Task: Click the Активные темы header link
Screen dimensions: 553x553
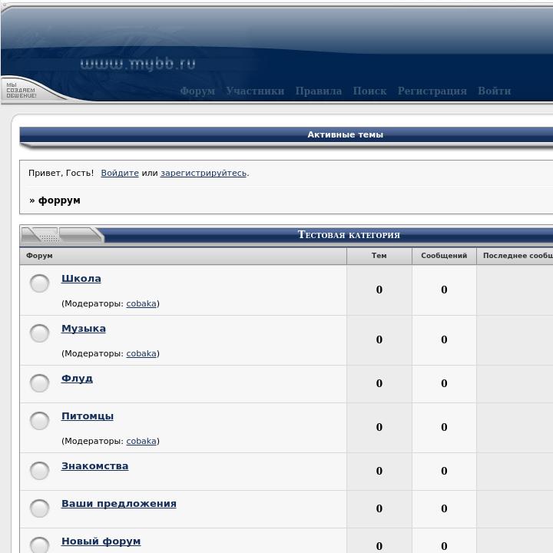Action: (x=346, y=134)
